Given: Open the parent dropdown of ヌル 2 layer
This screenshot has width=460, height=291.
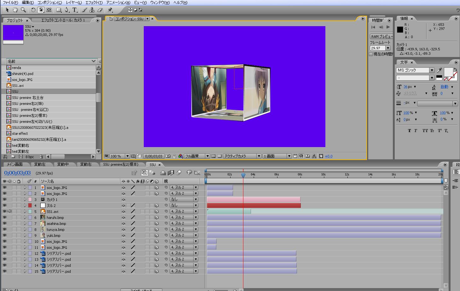Looking at the screenshot, I should point(184,205).
